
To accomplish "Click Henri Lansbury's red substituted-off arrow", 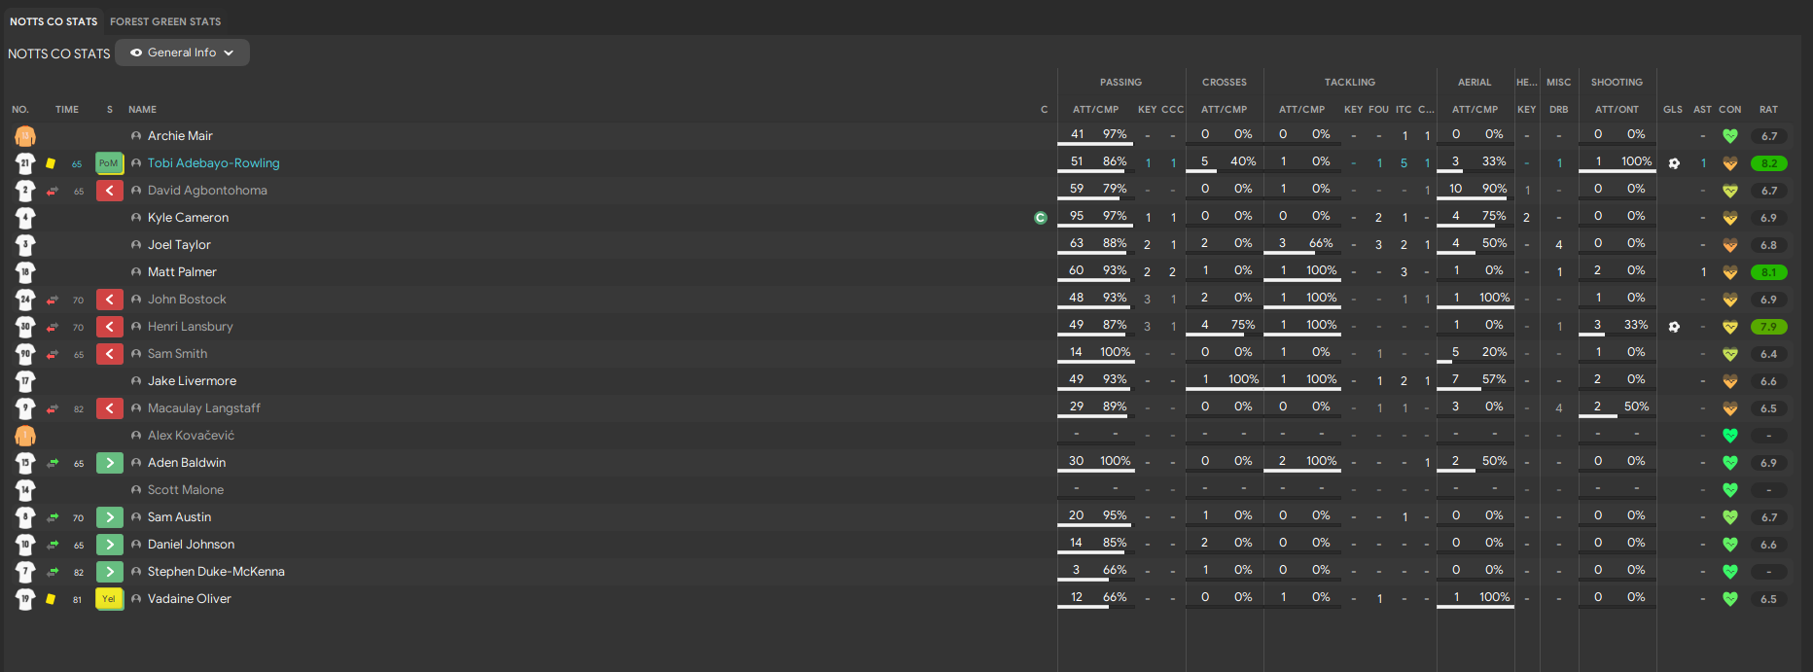I will point(109,327).
